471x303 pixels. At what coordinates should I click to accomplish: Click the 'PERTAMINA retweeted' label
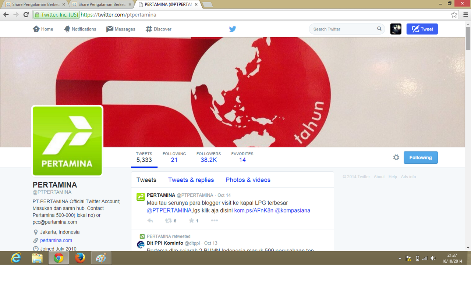(x=169, y=236)
